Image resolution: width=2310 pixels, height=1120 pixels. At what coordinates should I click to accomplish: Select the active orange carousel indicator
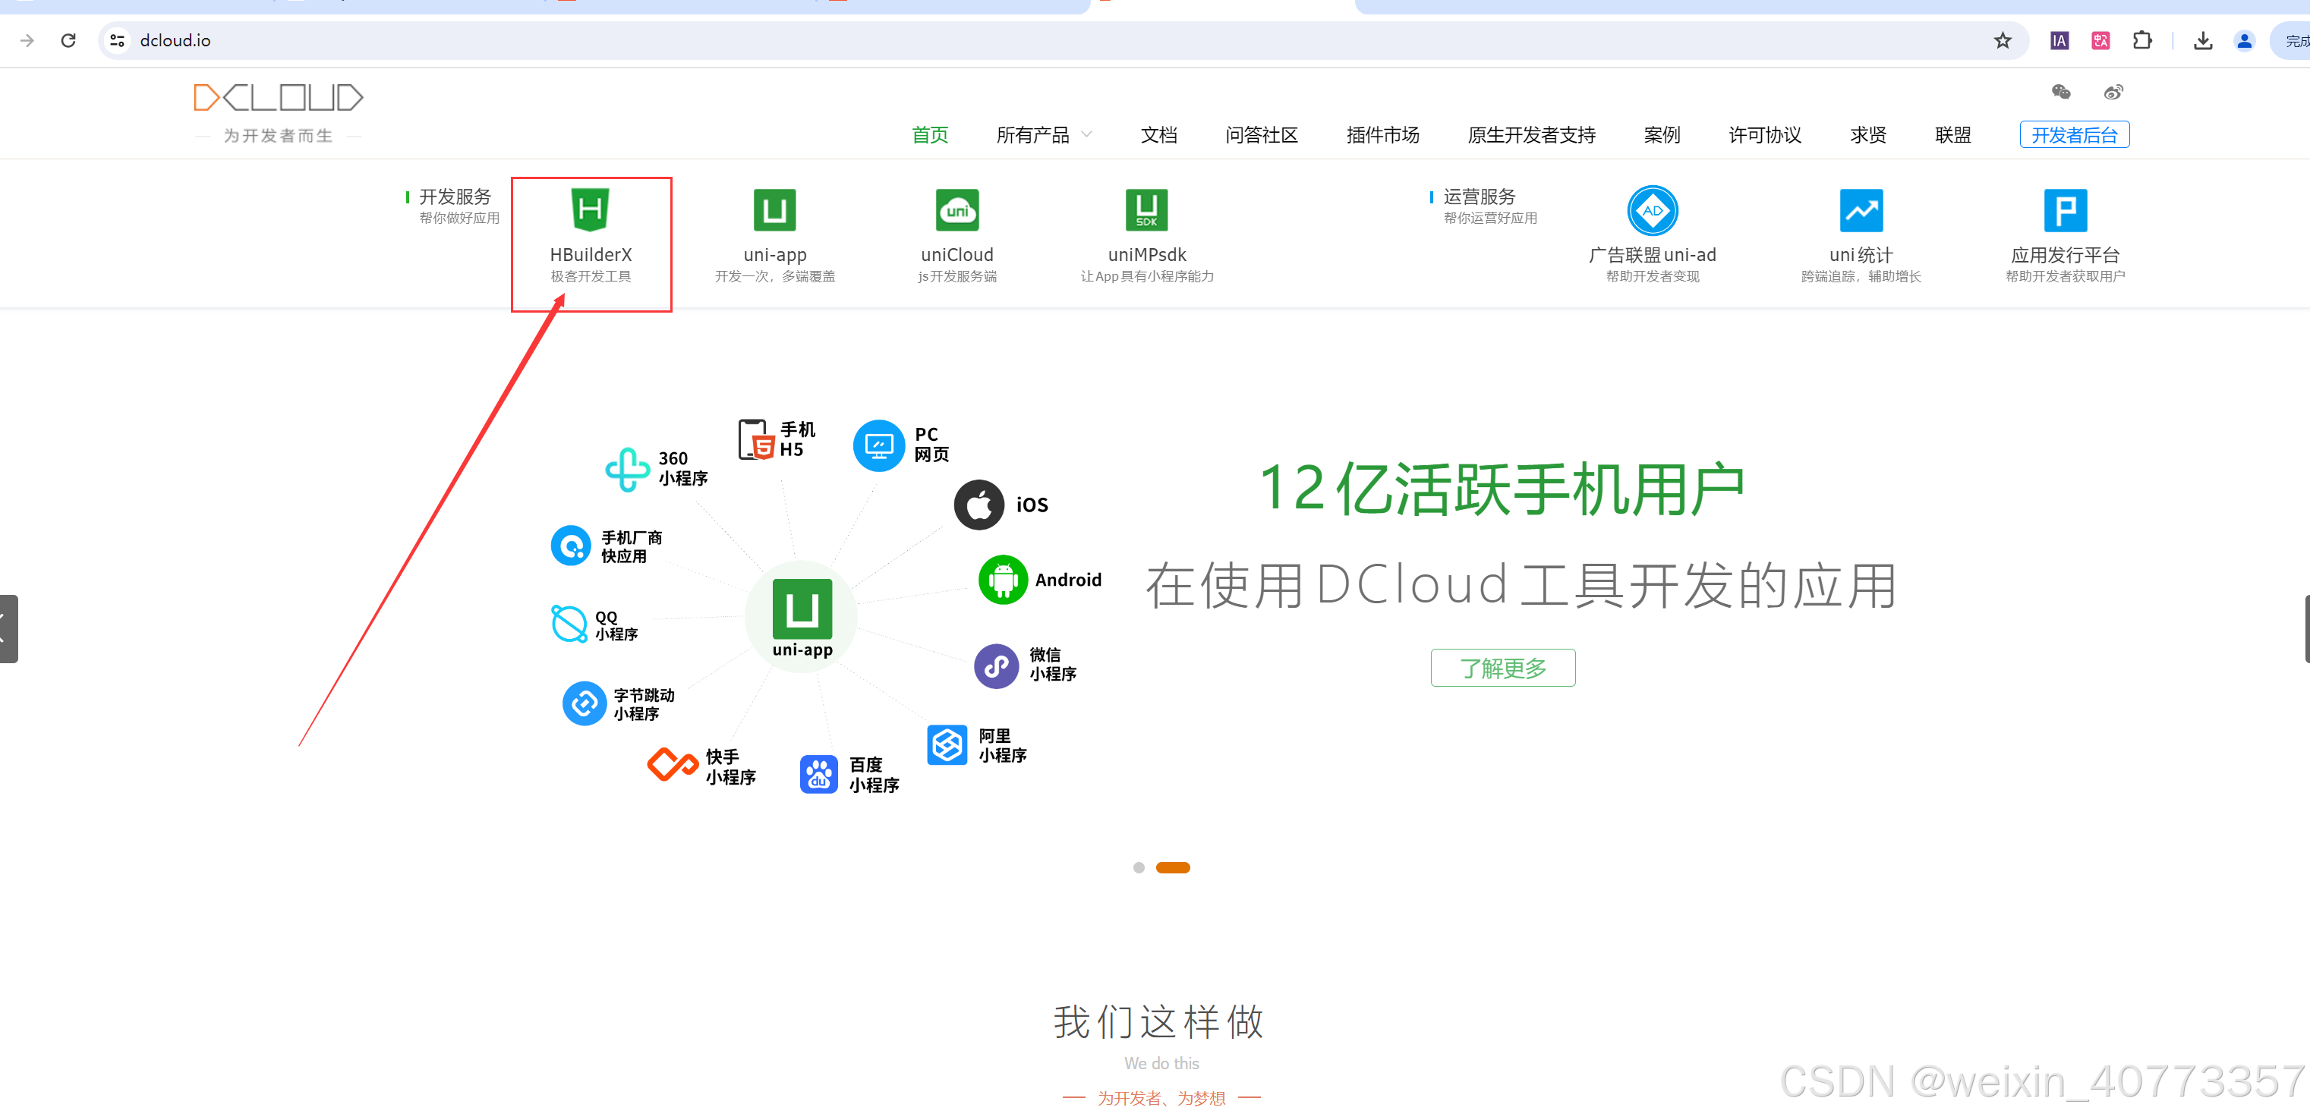1172,867
